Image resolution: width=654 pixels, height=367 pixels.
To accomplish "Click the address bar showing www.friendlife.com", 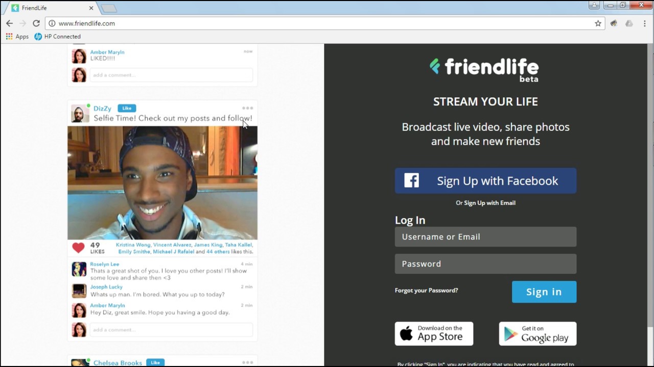I will point(324,23).
